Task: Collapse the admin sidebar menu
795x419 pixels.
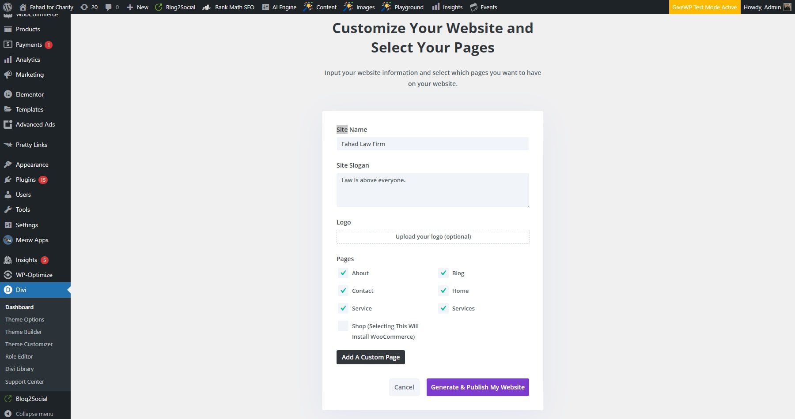Action: click(35, 414)
